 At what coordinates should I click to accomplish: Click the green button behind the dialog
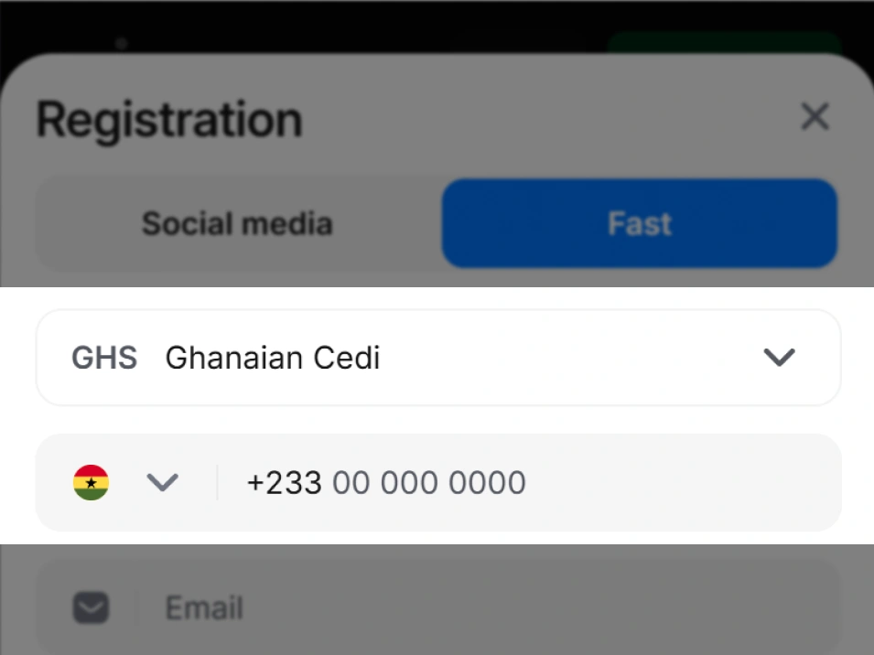click(x=723, y=42)
